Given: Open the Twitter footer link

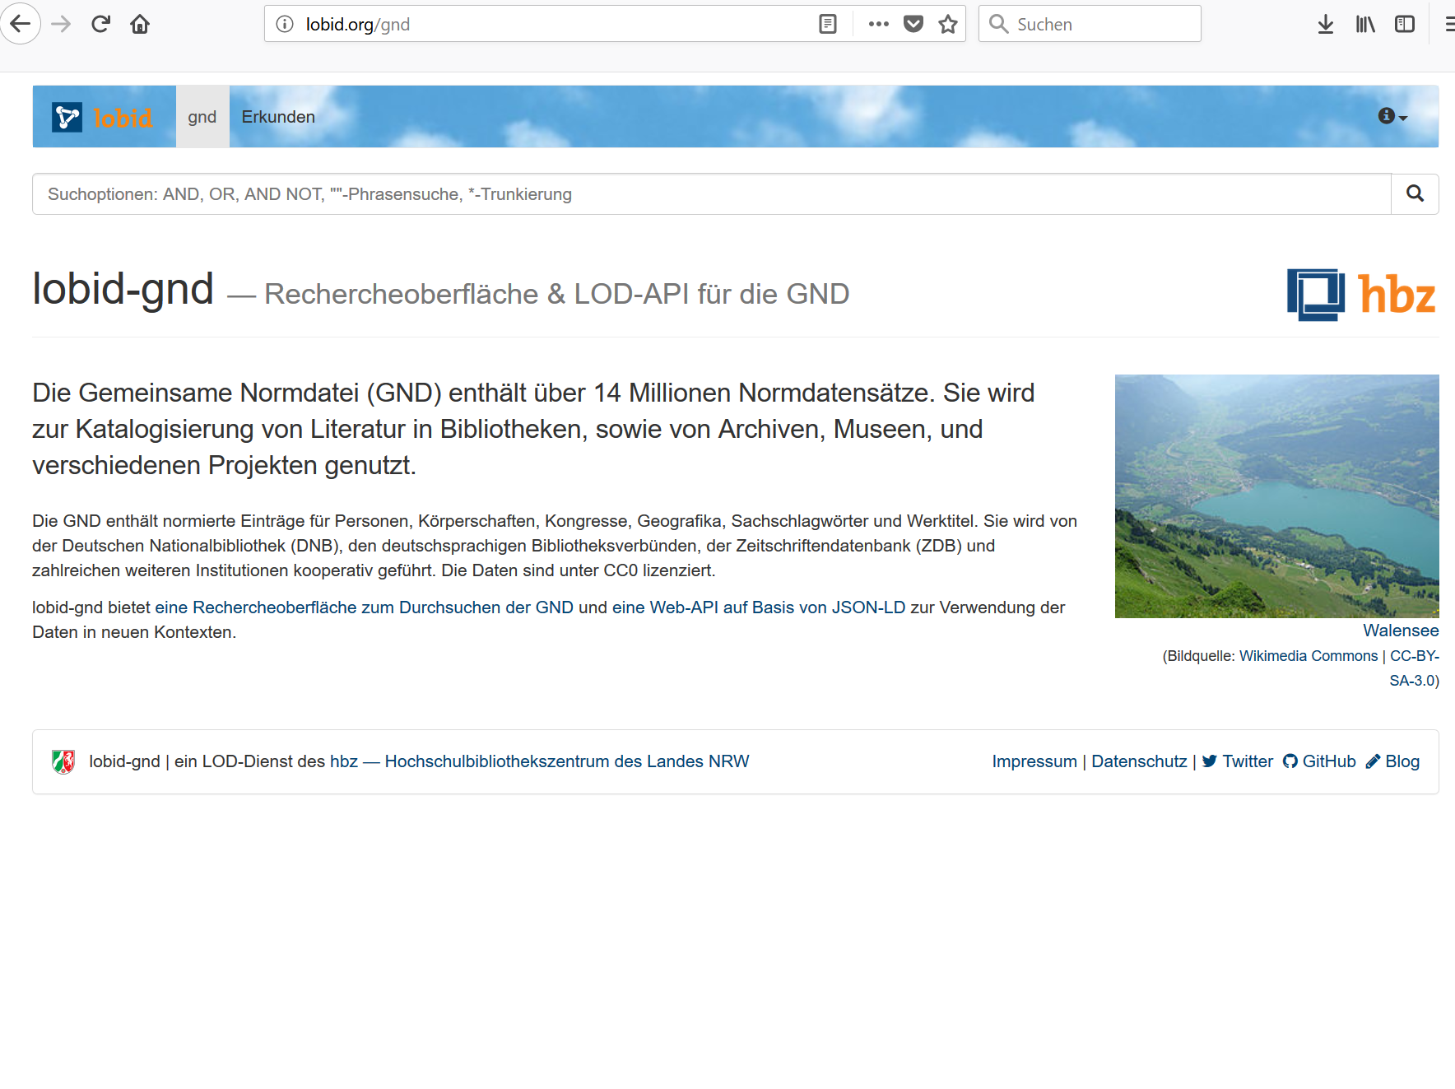Looking at the screenshot, I should pyautogui.click(x=1238, y=761).
